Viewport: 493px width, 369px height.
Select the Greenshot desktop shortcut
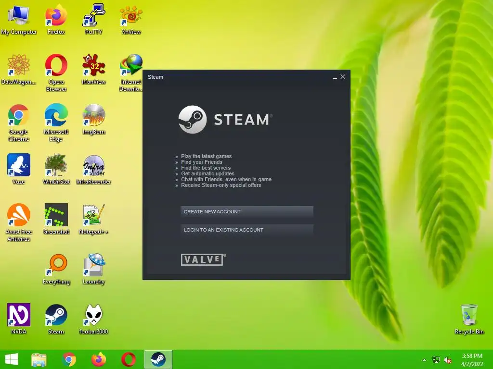pos(56,219)
